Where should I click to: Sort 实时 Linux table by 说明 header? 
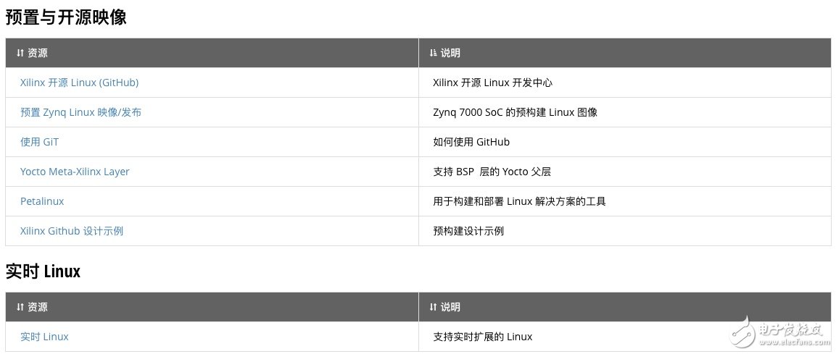coord(450,308)
